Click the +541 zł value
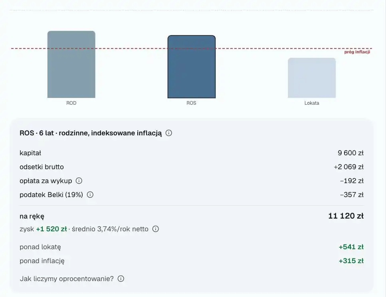Viewport: 386px width, 297px height. point(351,247)
